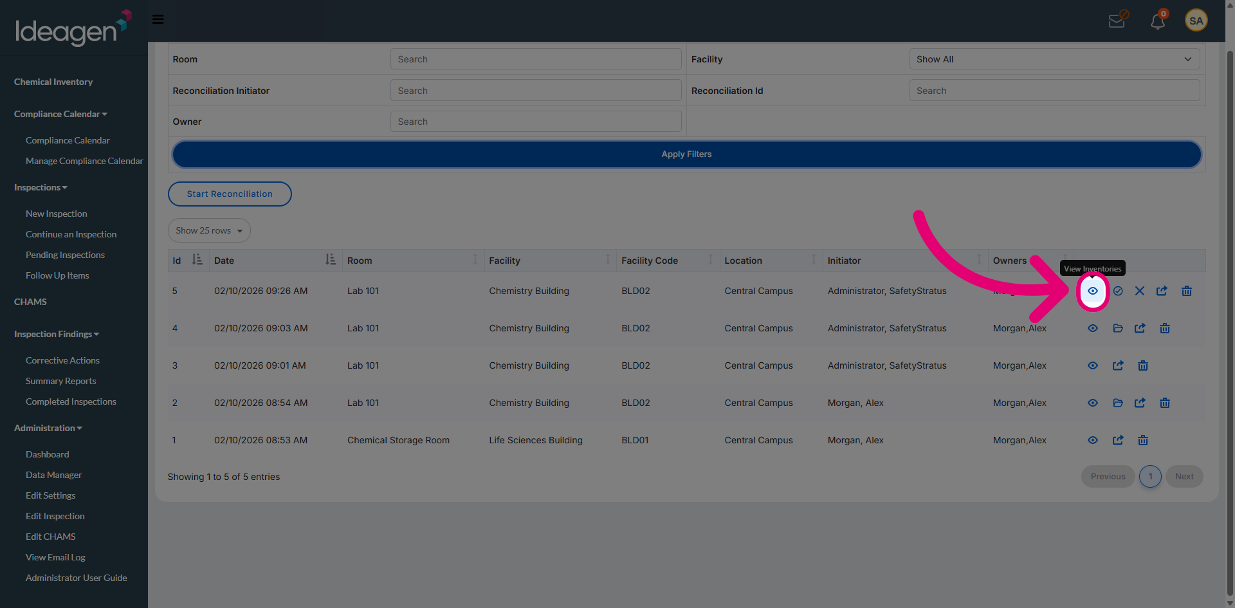Click the 'Chemical Storage Room' cell
This screenshot has height=608, width=1235.
click(398, 440)
